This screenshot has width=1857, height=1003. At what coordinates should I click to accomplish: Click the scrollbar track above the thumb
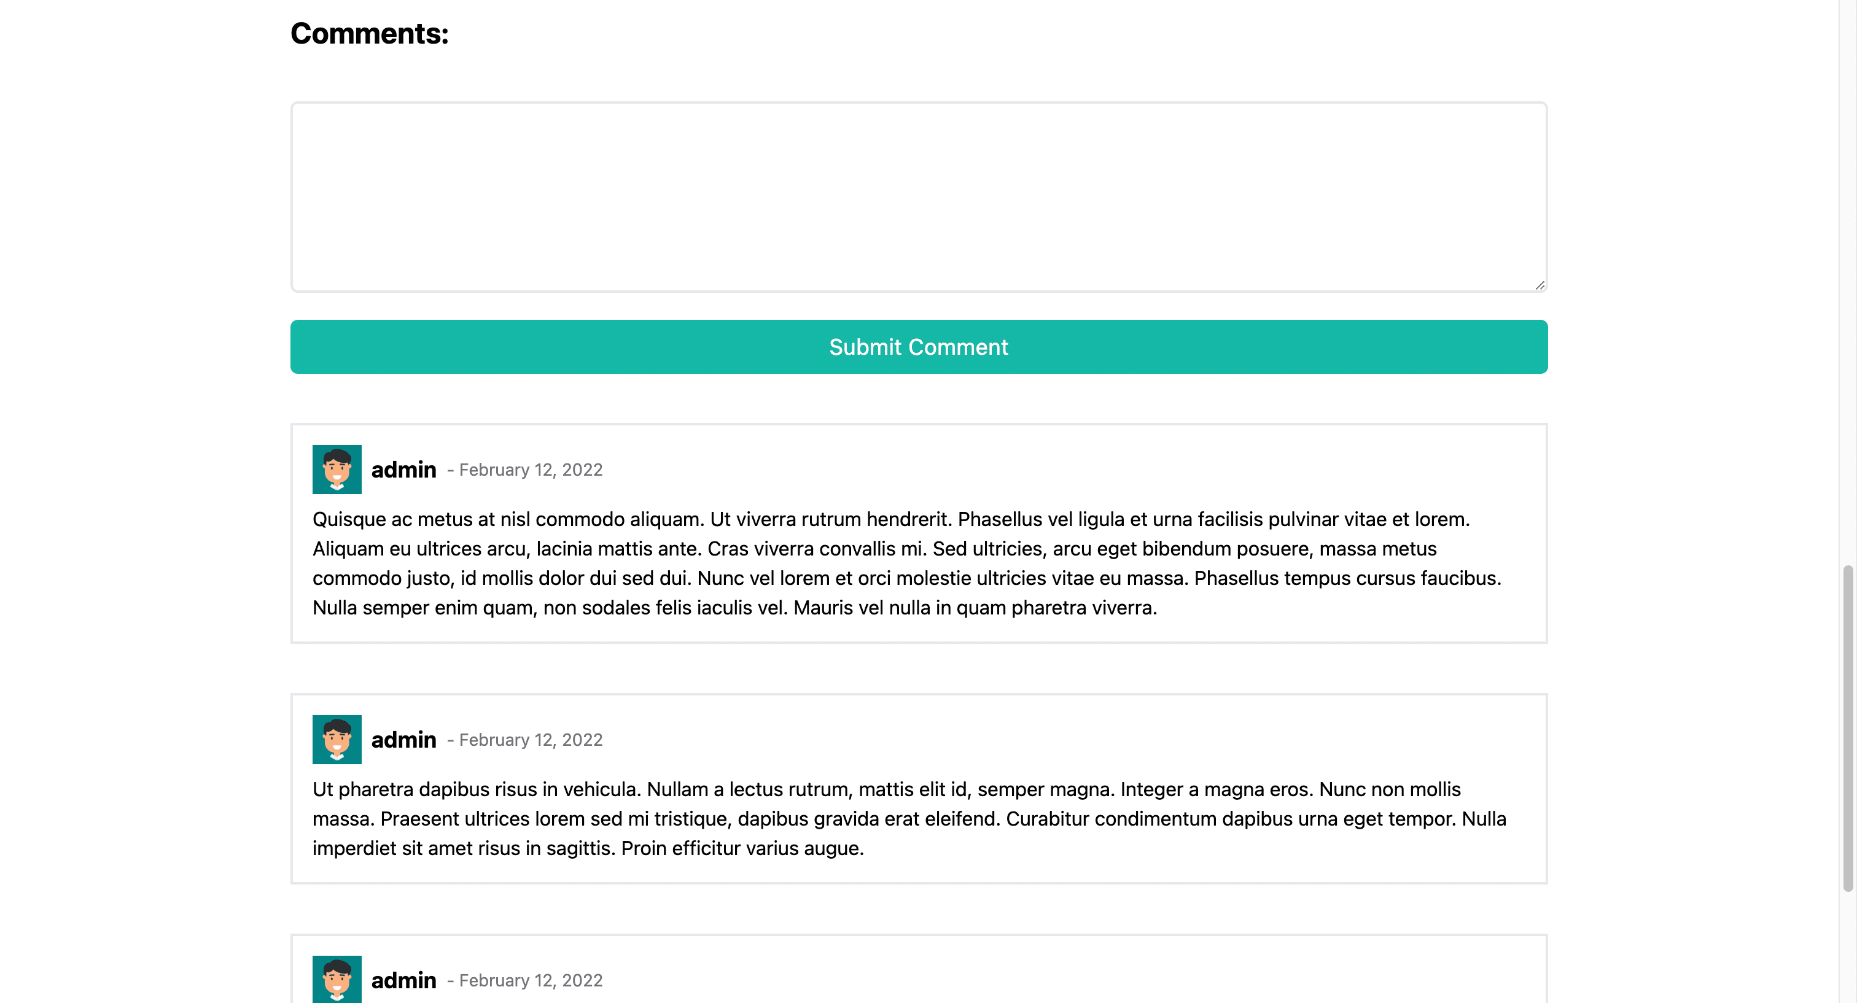pos(1848,289)
